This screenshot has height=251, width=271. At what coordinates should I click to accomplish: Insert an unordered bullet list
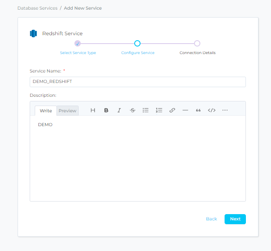pyautogui.click(x=146, y=110)
